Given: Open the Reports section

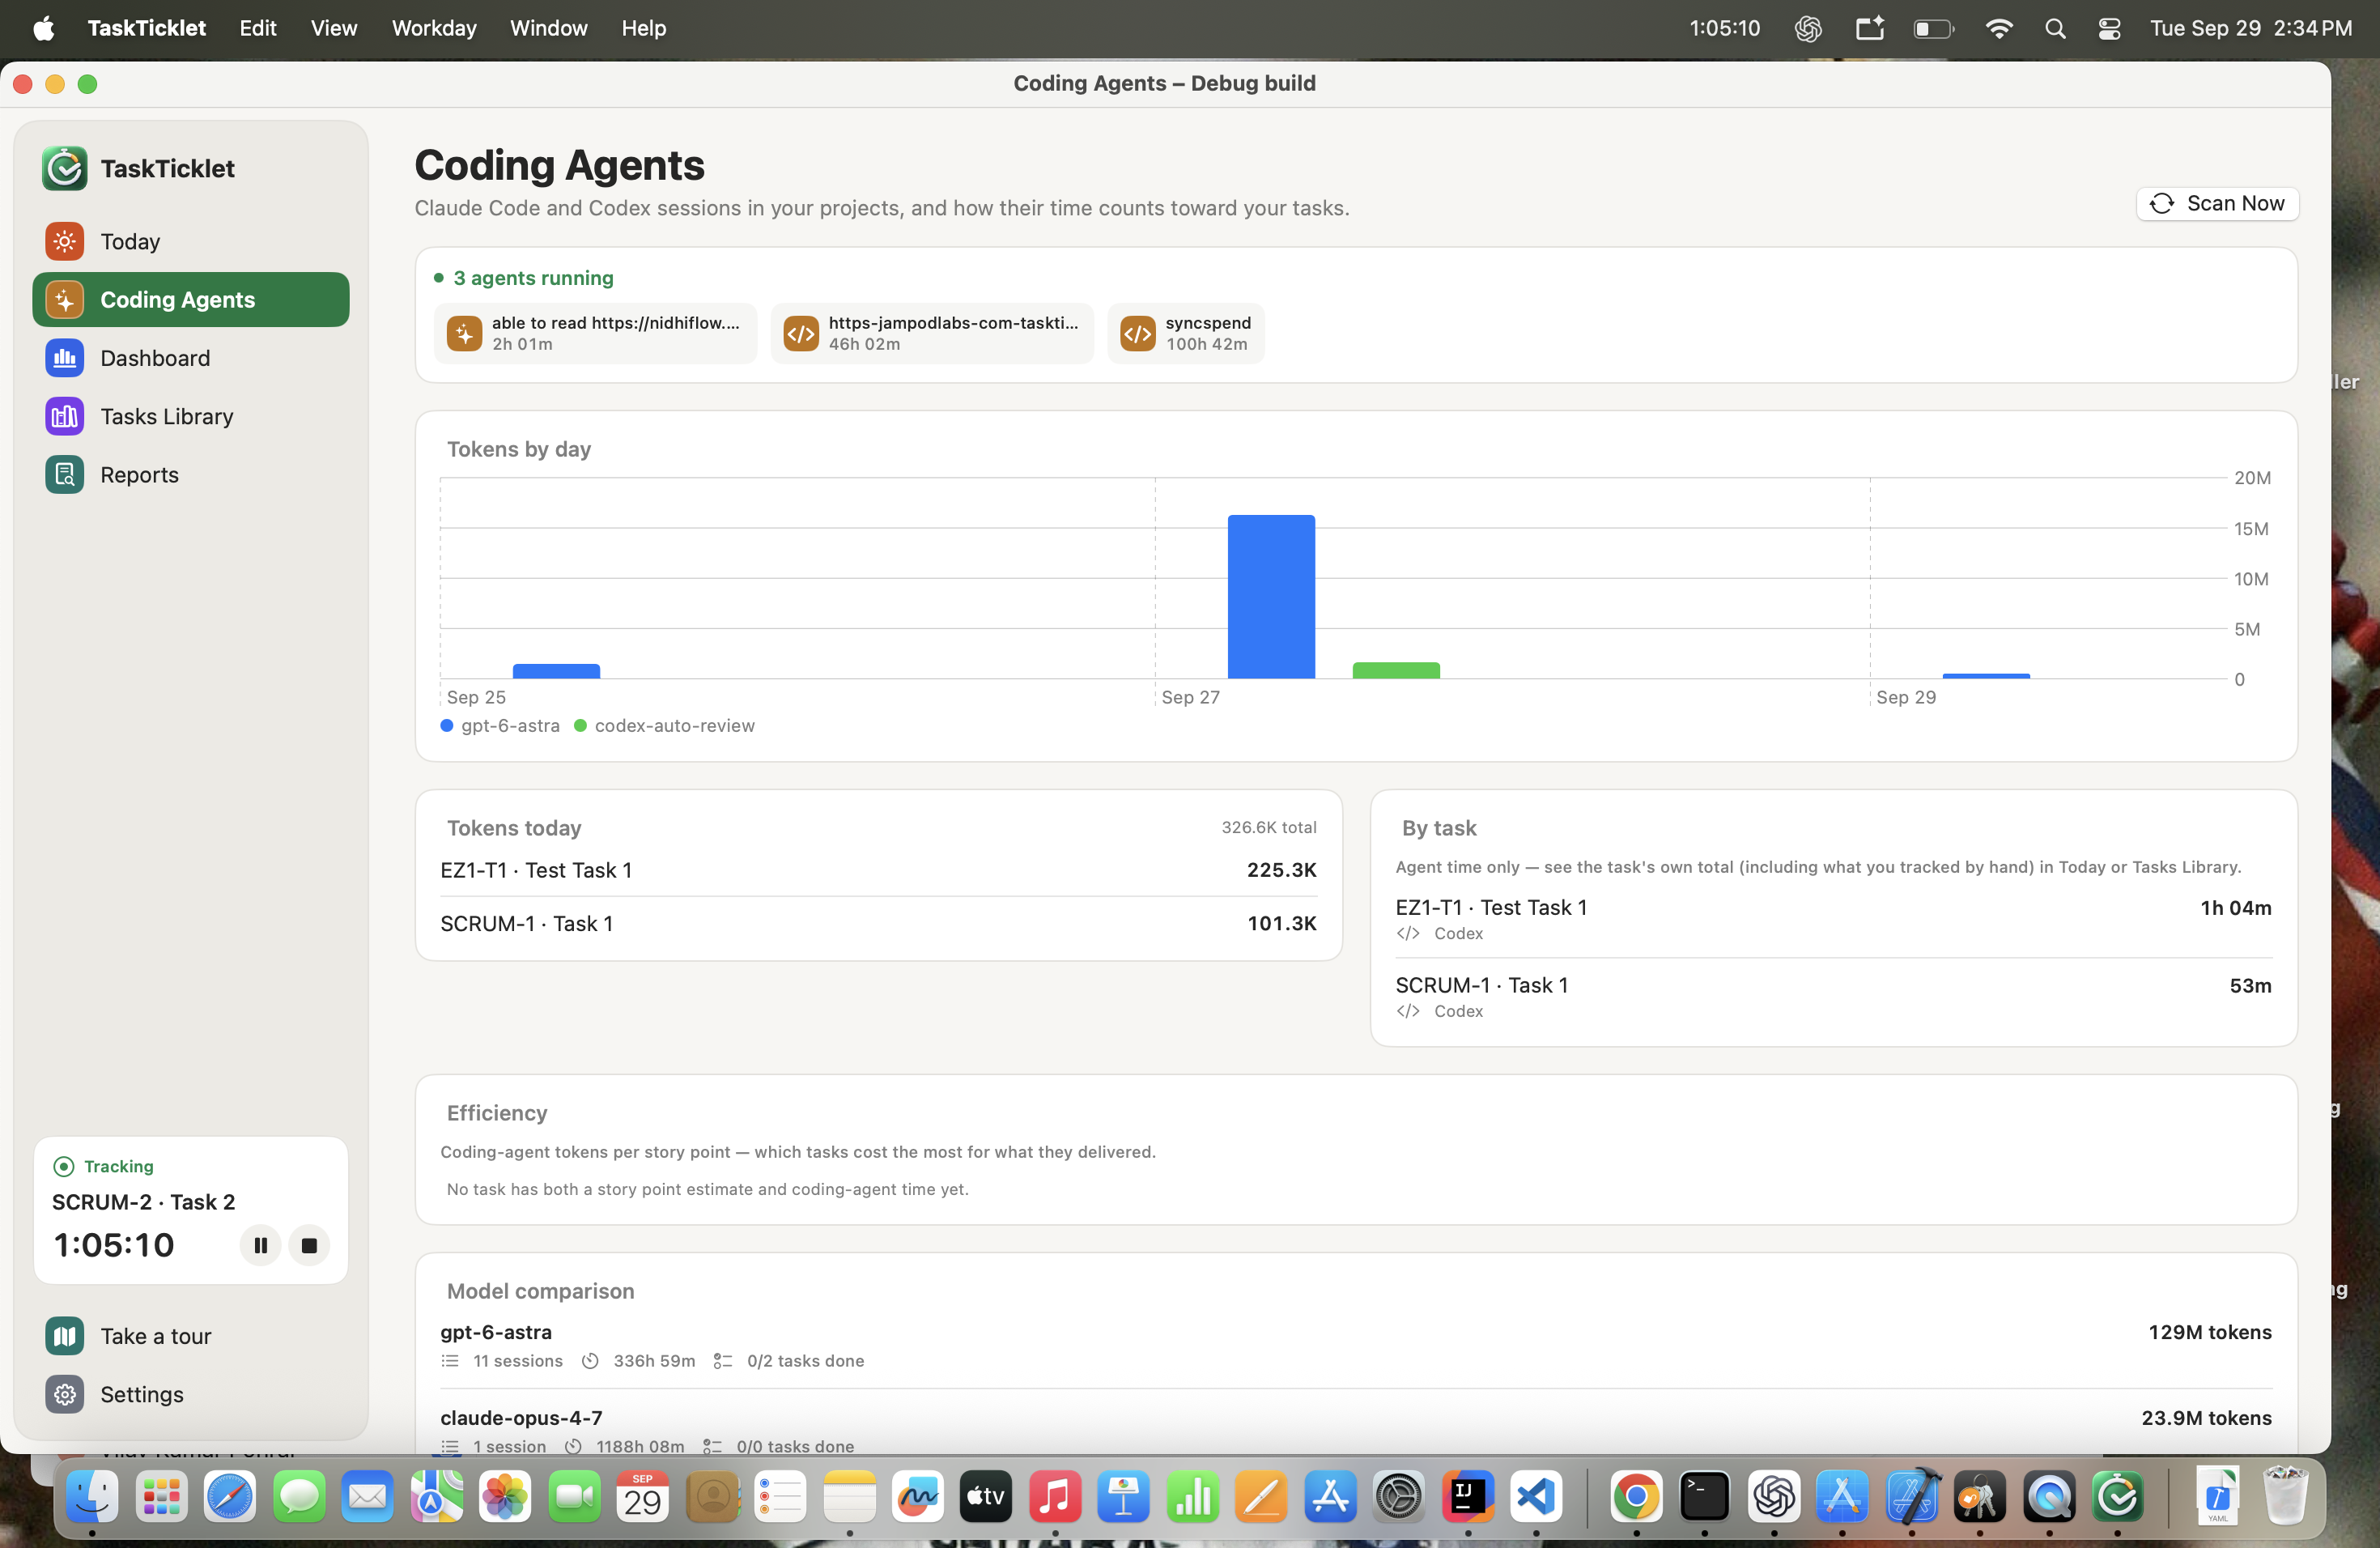Looking at the screenshot, I should pyautogui.click(x=190, y=474).
